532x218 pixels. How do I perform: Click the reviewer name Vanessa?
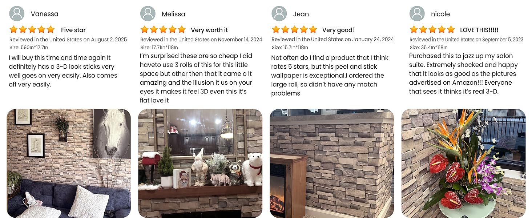(44, 14)
